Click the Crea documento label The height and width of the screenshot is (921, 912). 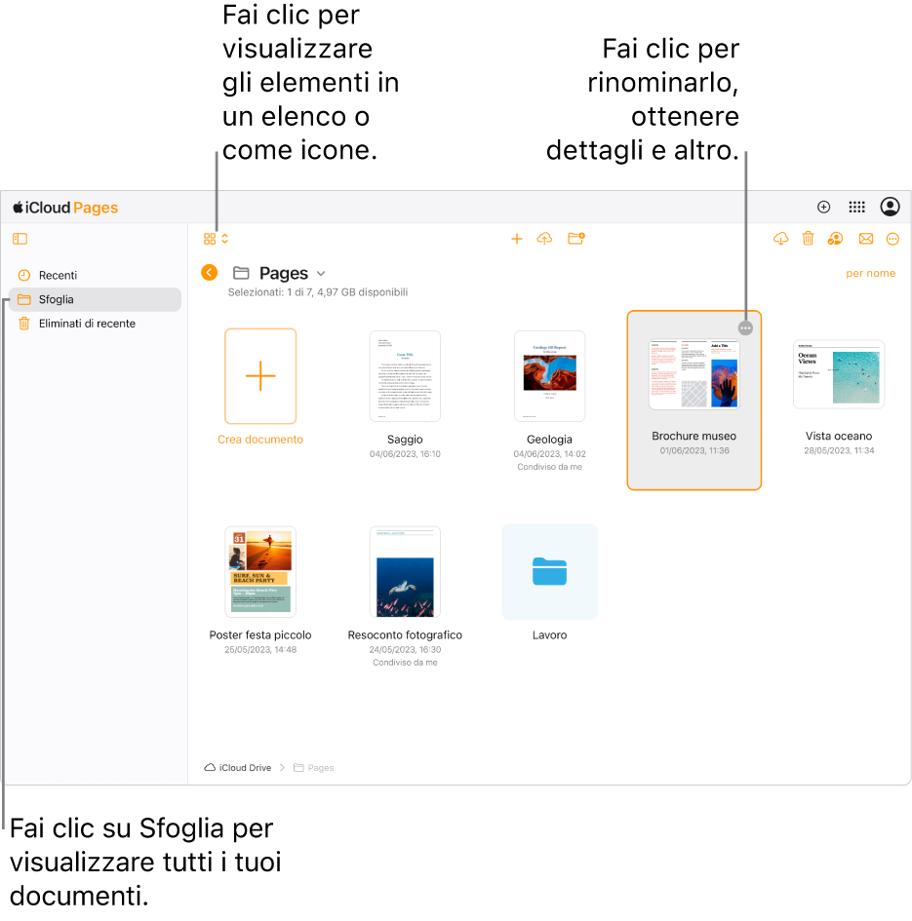click(x=260, y=440)
